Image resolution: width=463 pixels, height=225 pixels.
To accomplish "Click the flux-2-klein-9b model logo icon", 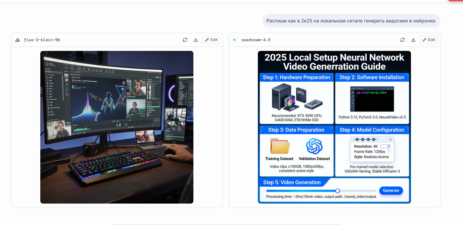I will pos(17,40).
